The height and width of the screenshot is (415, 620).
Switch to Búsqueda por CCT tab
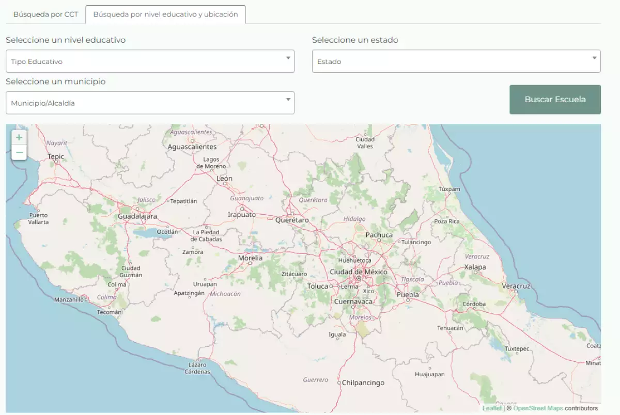45,14
